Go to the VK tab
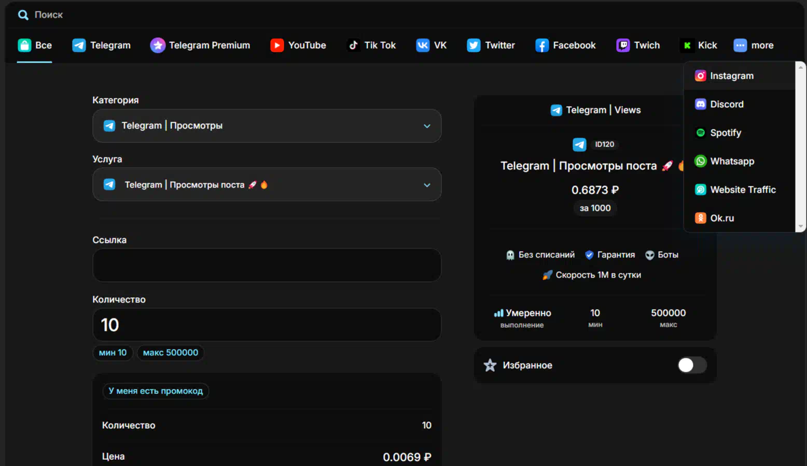The height and width of the screenshot is (466, 807). click(432, 46)
